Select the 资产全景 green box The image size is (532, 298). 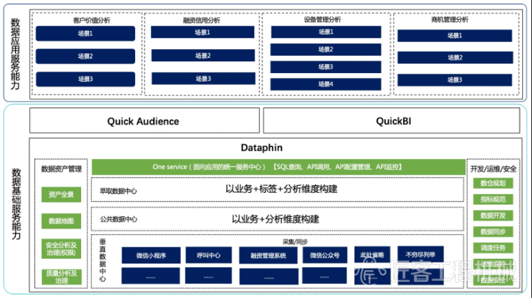click(x=61, y=194)
